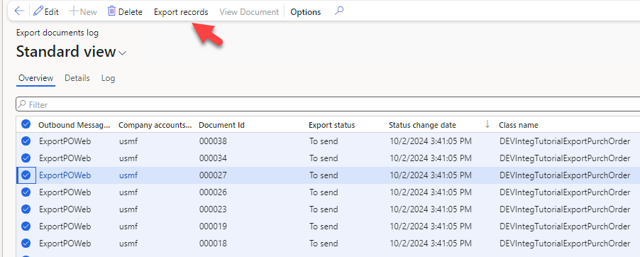
Task: Click View Document in the action bar
Action: [249, 12]
